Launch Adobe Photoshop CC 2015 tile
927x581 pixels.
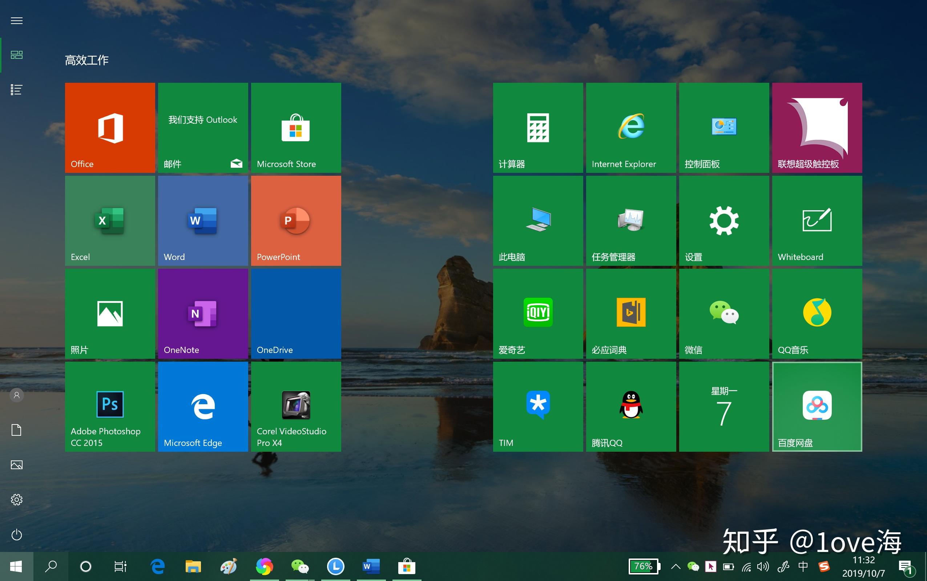click(x=110, y=407)
